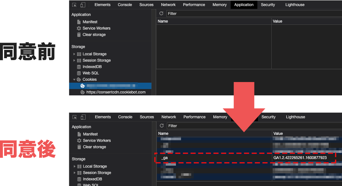Switch to Performance tab in top DevTools
Image resolution: width=342 pixels, height=186 pixels.
(x=194, y=5)
